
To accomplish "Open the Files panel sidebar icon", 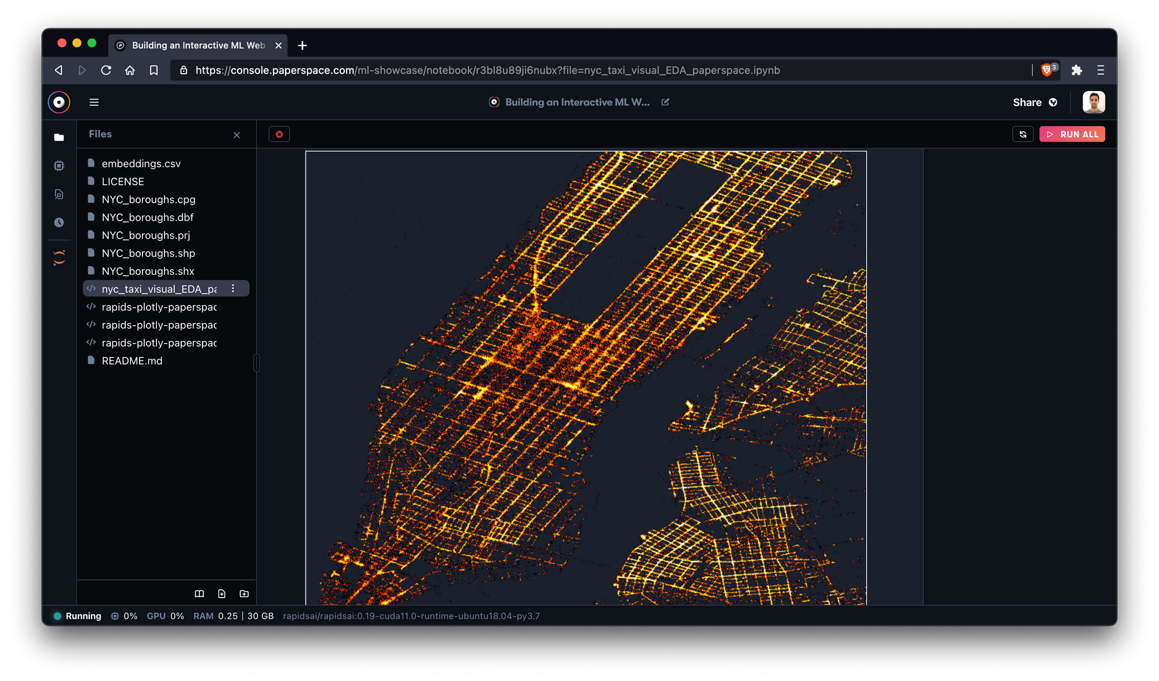I will point(59,137).
